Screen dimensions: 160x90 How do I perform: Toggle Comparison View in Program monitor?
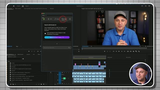(x=136, y=51)
